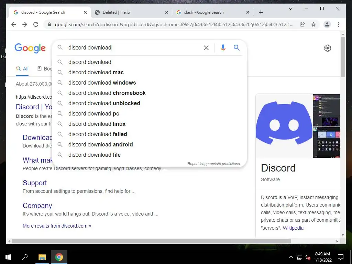
Task: View site info via the padlock icon
Action: point(49,24)
